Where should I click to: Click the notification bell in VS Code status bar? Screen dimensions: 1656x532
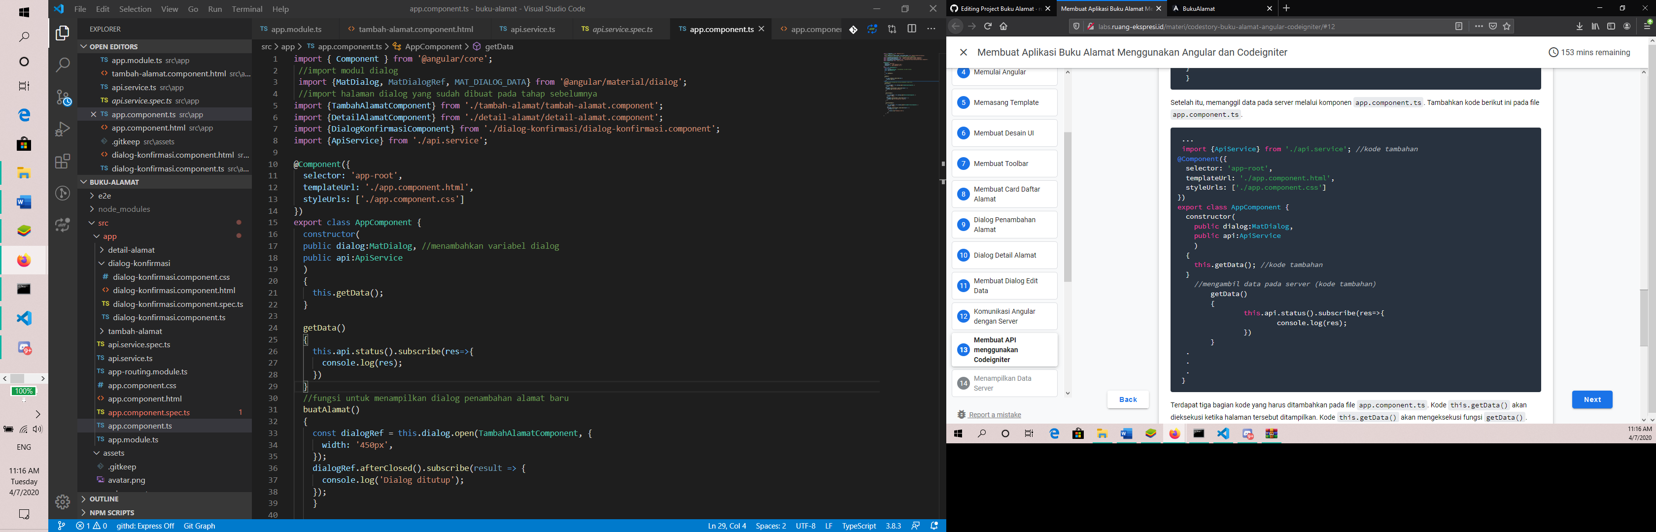tap(934, 526)
